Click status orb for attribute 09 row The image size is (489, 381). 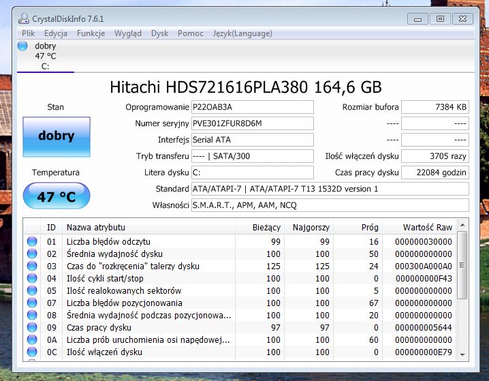pyautogui.click(x=32, y=327)
